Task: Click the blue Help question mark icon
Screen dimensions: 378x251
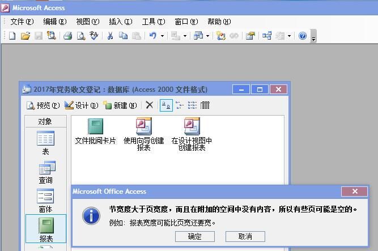Action: (x=303, y=36)
